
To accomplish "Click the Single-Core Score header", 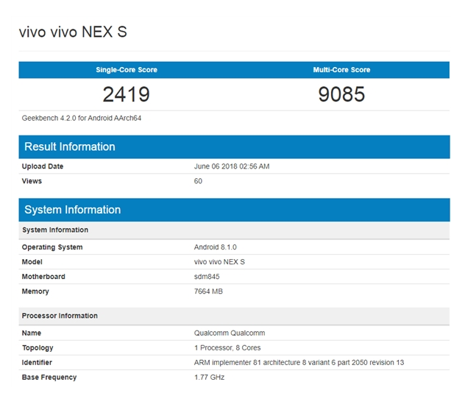I will (x=127, y=70).
